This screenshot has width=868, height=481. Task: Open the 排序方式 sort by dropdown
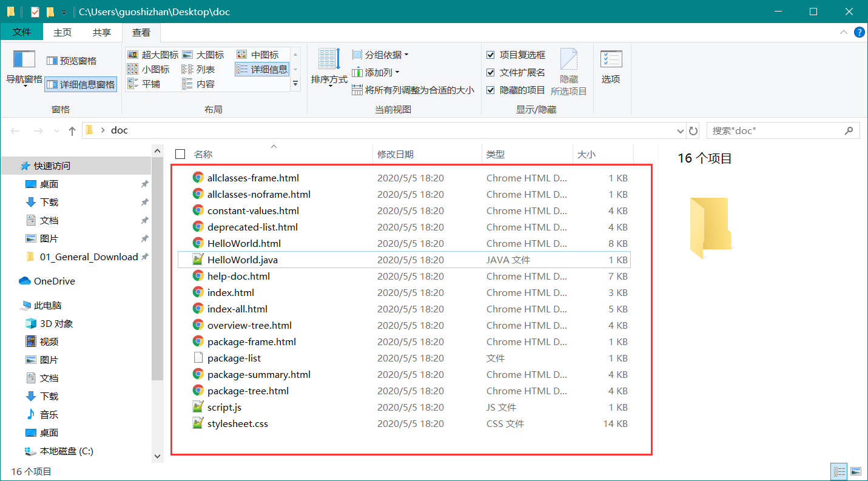(x=329, y=79)
